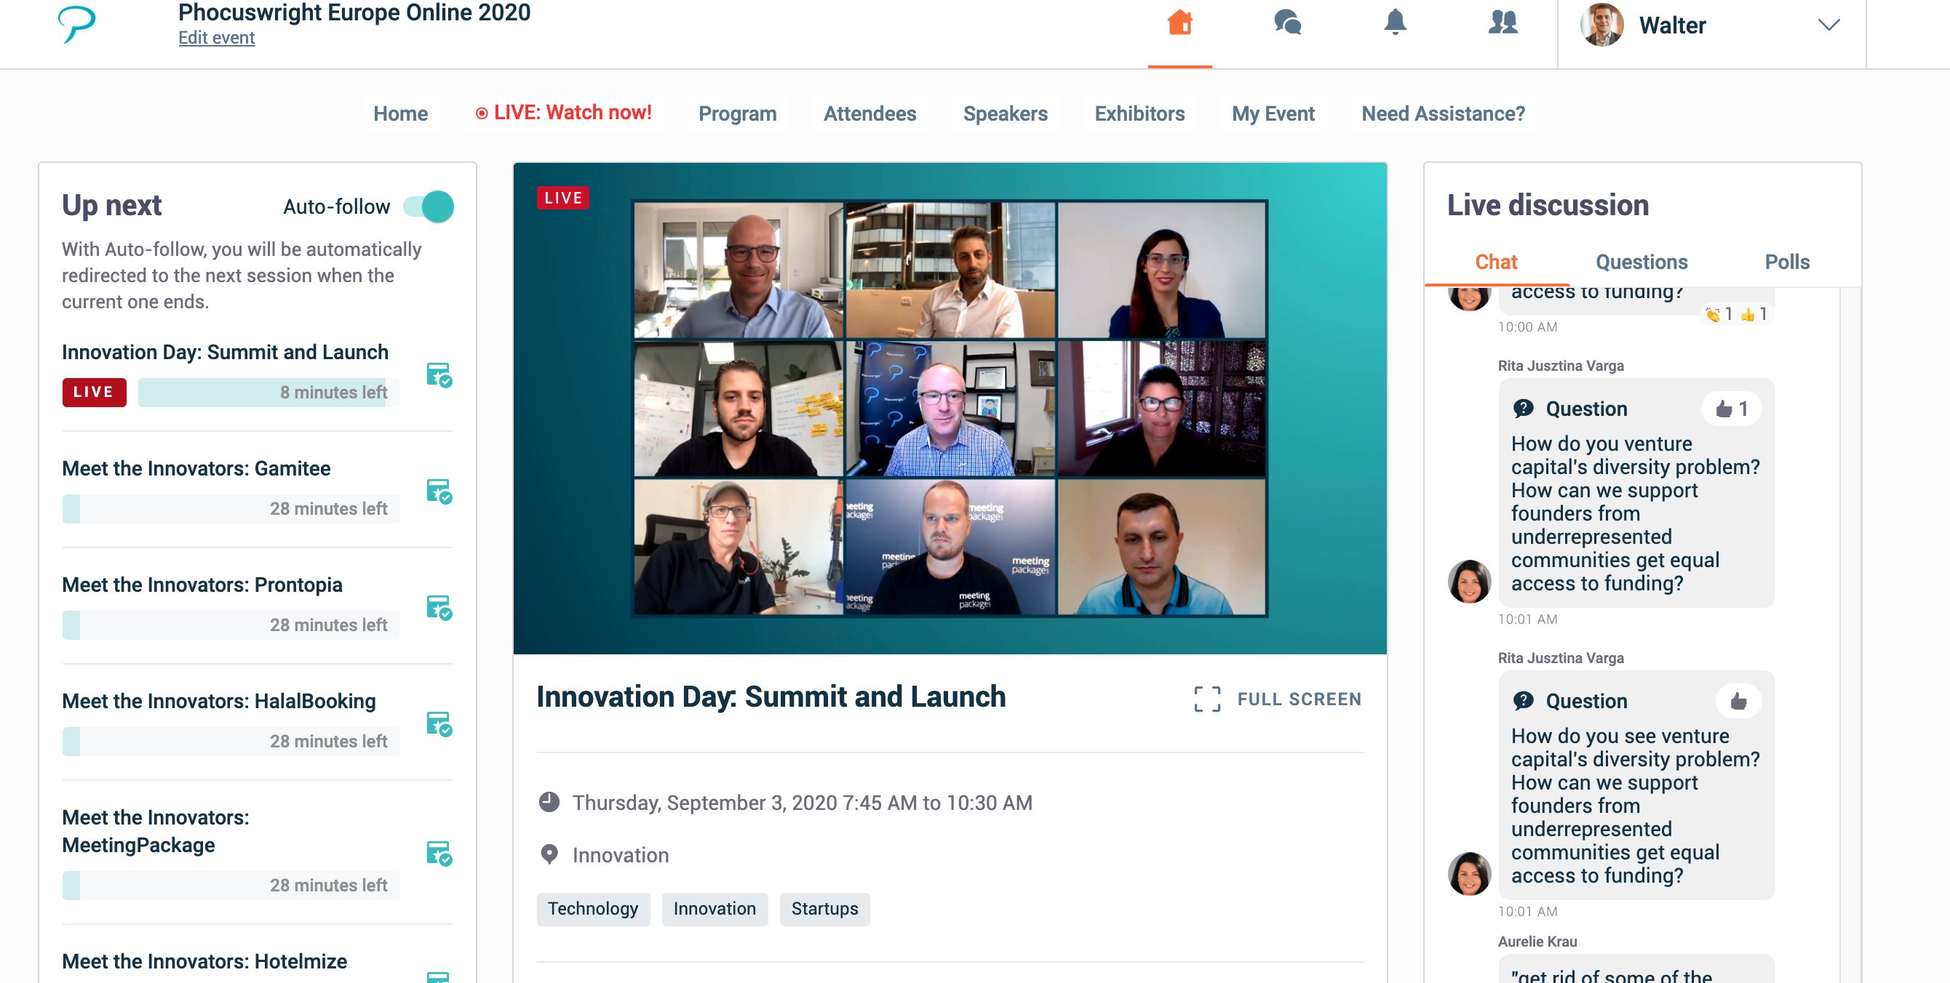1950x983 pixels.
Task: Click the 8 minutes left progress bar
Action: tap(268, 393)
